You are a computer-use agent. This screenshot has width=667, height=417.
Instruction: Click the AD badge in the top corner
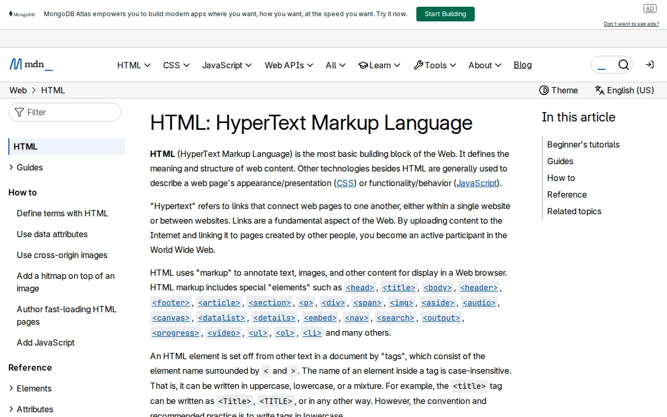point(650,8)
